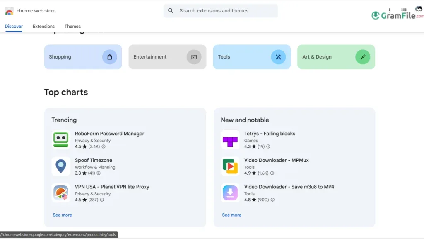Open the Tools category wrench icon
The image size is (424, 239).
pyautogui.click(x=278, y=57)
